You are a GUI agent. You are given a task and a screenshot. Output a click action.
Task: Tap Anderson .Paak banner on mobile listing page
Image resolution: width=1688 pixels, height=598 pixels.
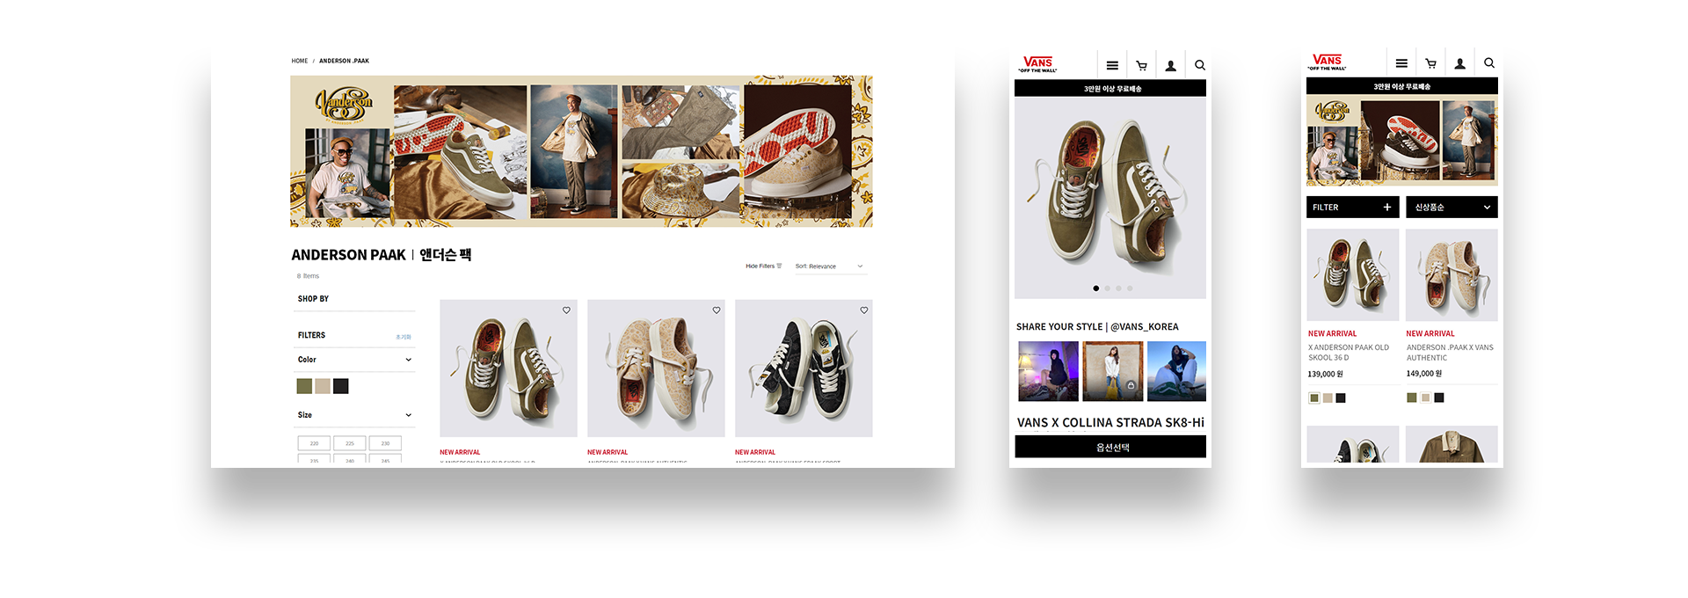pyautogui.click(x=1402, y=141)
